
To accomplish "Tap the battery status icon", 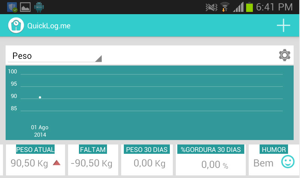I will [249, 7].
